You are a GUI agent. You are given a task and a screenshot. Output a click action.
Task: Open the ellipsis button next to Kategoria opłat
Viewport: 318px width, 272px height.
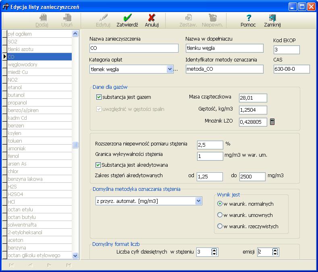(x=176, y=70)
